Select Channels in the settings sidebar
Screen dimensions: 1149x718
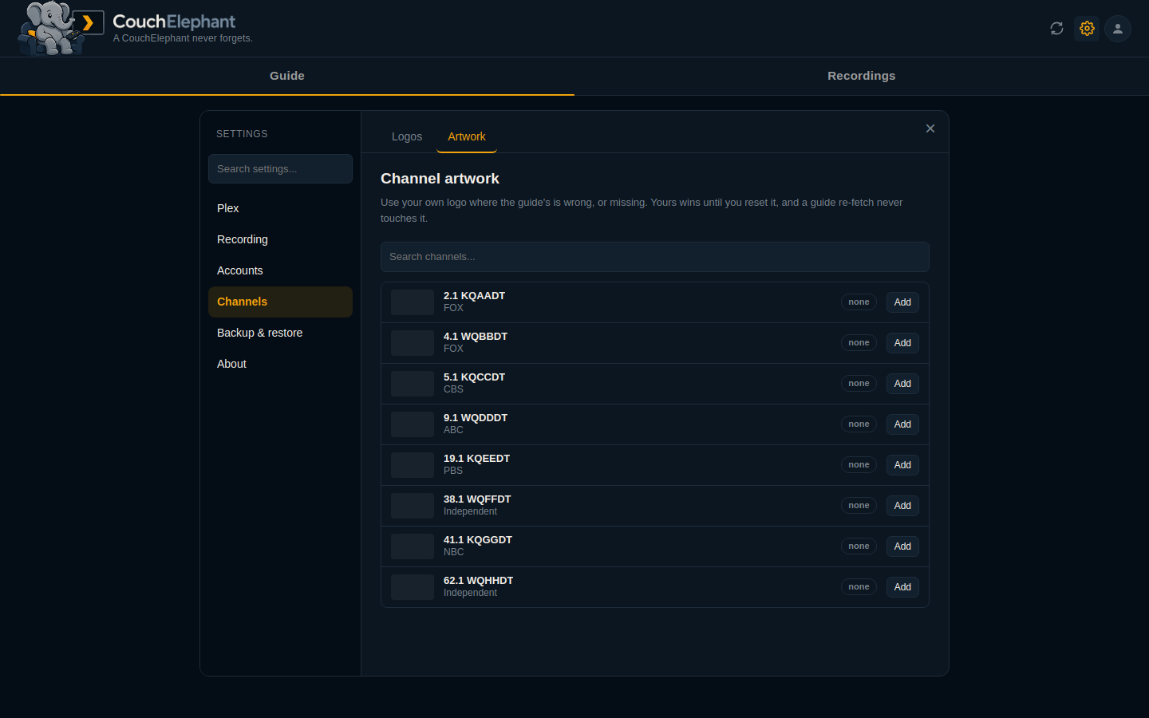(280, 302)
